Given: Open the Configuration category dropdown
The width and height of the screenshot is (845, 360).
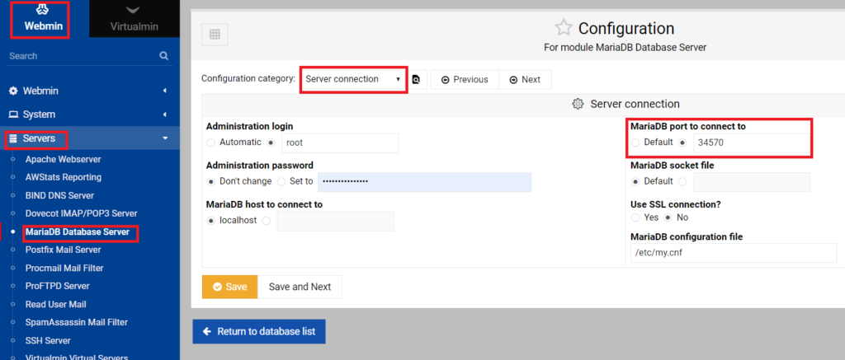Looking at the screenshot, I should click(353, 79).
